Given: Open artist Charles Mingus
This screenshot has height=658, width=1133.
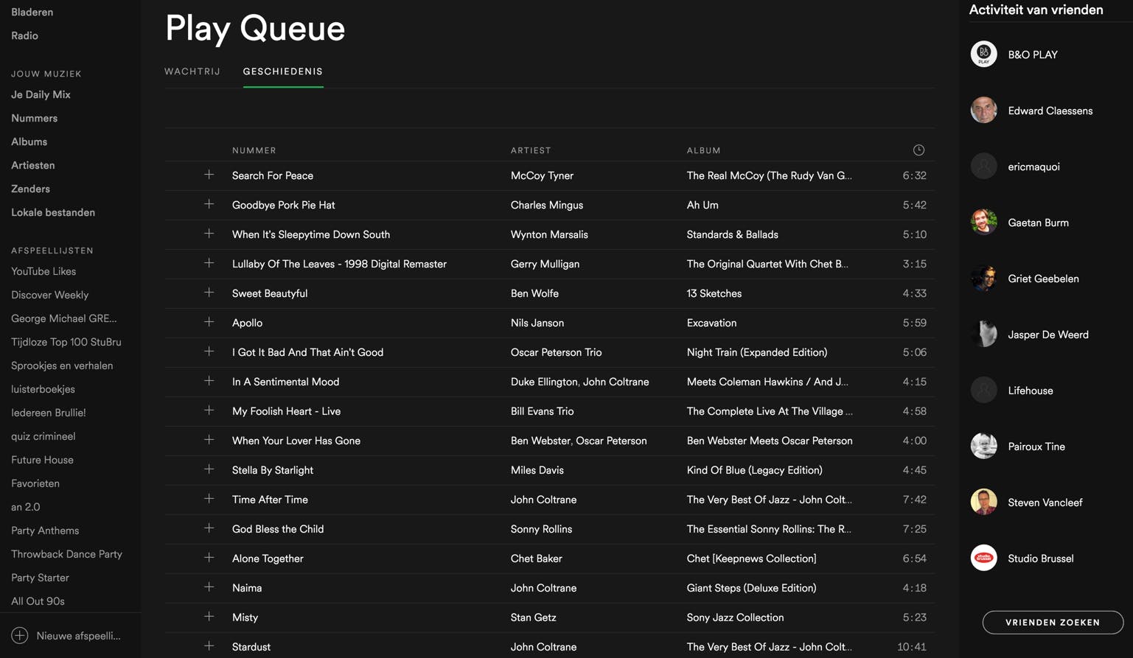Looking at the screenshot, I should click(x=547, y=205).
